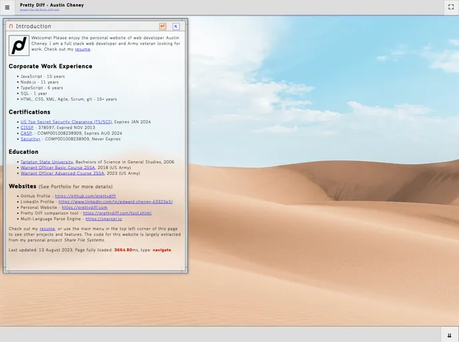Click the blue arrow button in Introduction
This screenshot has width=459, height=342.
[176, 26]
